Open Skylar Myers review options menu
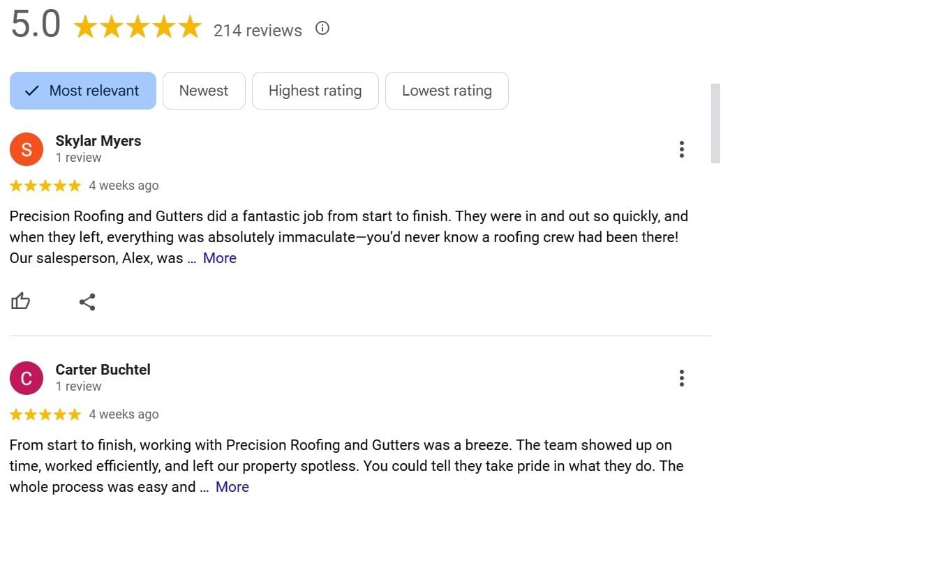The image size is (938, 586). 681,149
